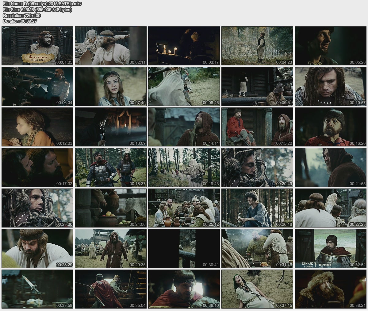Image resolution: width=368 pixels, height=311 pixels.
Task: Open the frame of girl with headband at 00:07:40
Action: point(111,86)
